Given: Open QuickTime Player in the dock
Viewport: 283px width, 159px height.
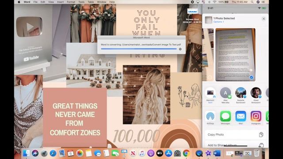Looking at the screenshot, I should pos(199,153).
